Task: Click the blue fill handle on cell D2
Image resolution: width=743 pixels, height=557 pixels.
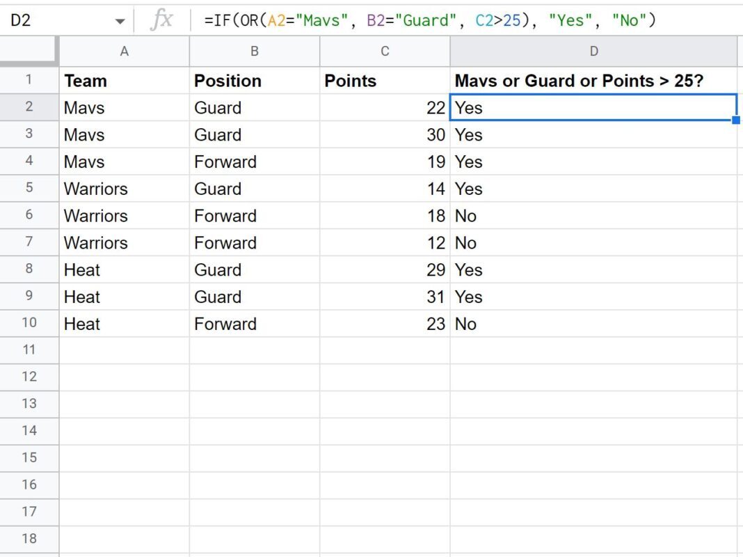Action: [x=736, y=119]
